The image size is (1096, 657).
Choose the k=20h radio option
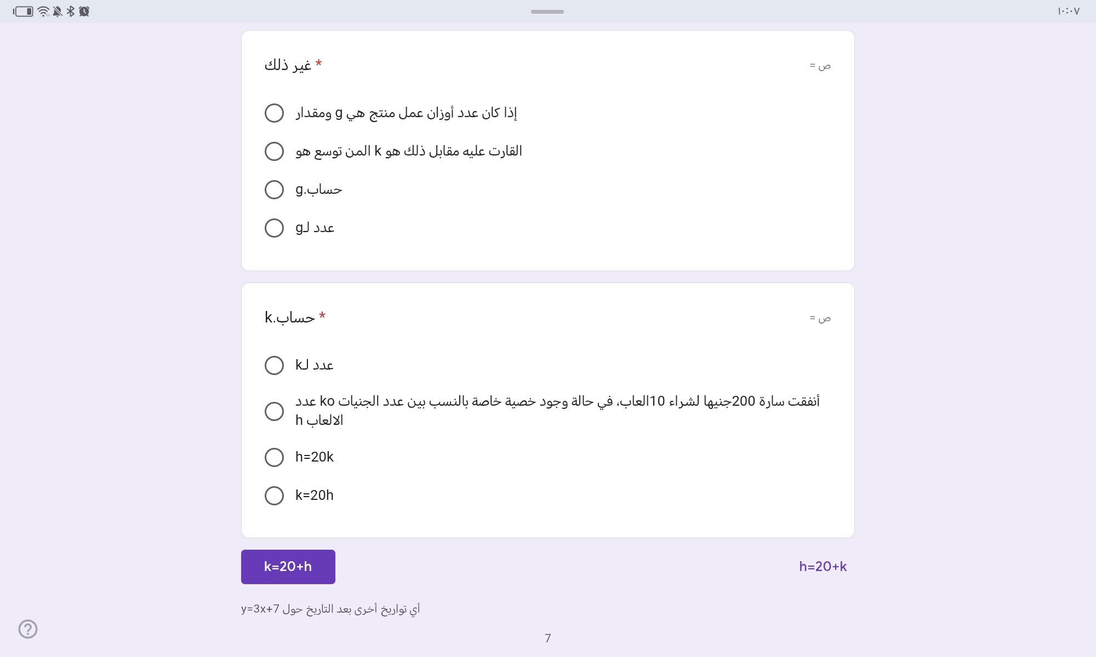click(274, 495)
